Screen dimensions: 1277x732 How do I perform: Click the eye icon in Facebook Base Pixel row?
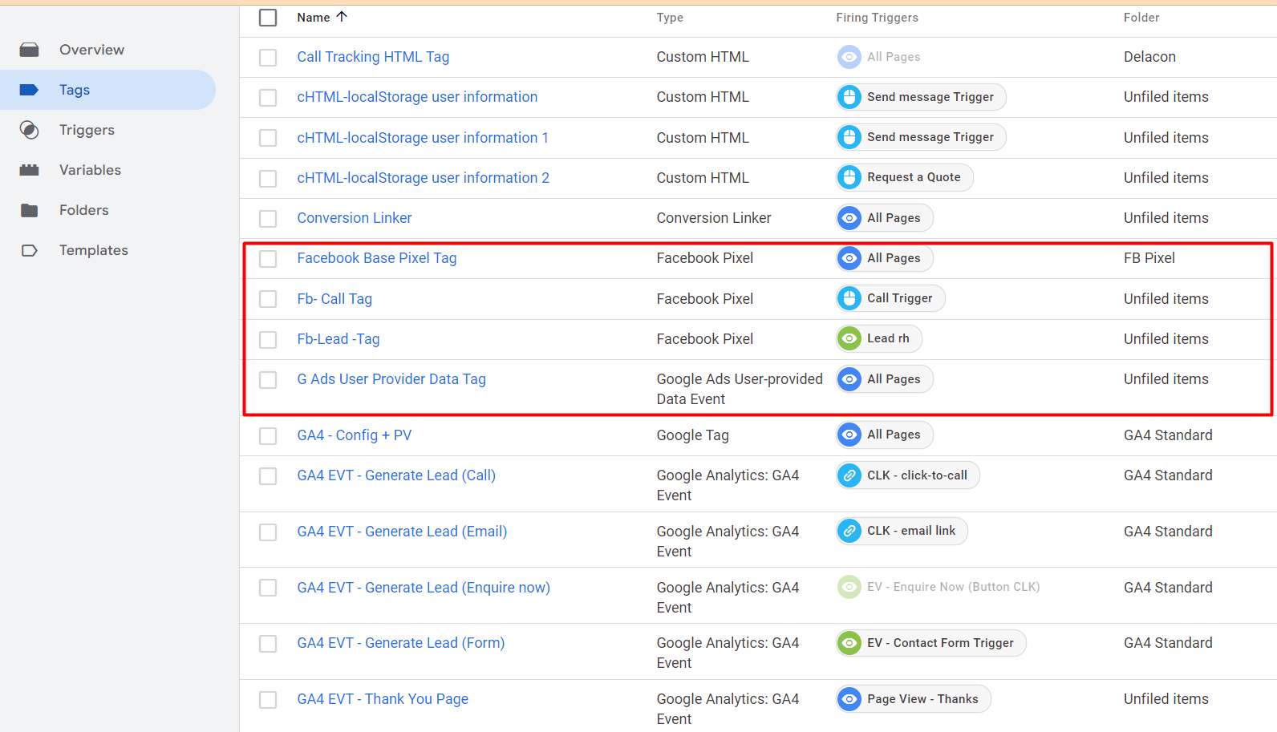pos(849,258)
